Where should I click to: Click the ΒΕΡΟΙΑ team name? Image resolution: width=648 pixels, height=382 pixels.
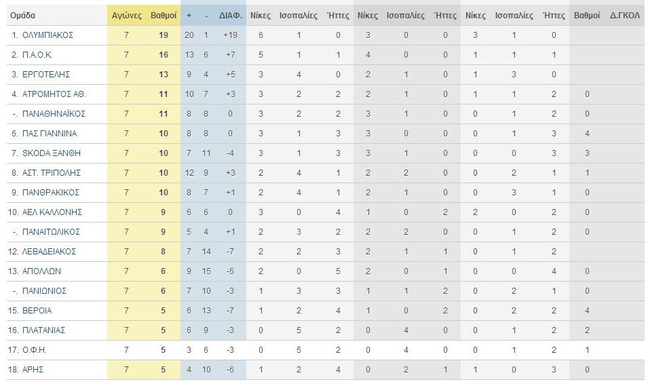(37, 311)
